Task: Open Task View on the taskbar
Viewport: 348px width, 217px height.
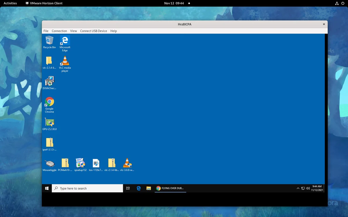Action: [128, 188]
